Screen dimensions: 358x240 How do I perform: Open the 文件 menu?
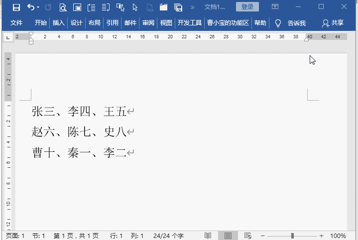click(x=16, y=23)
